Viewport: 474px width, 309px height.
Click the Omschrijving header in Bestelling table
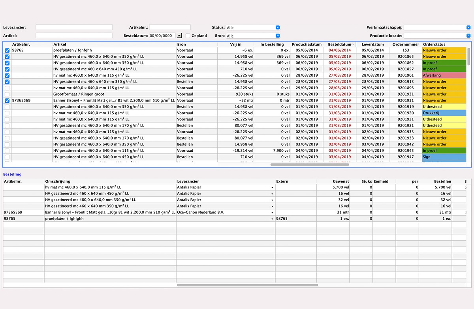point(110,181)
